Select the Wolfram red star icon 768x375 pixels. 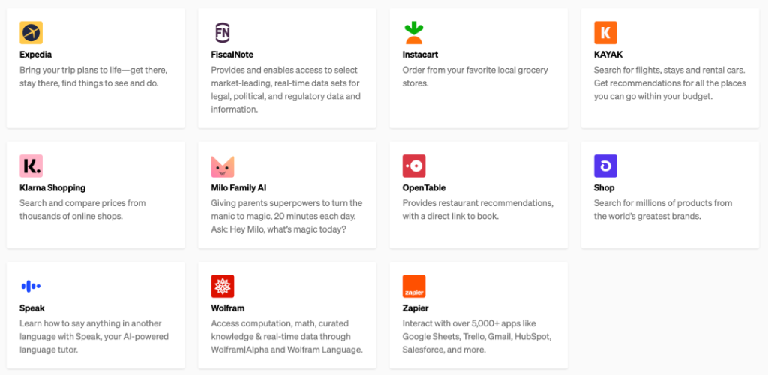click(x=223, y=286)
